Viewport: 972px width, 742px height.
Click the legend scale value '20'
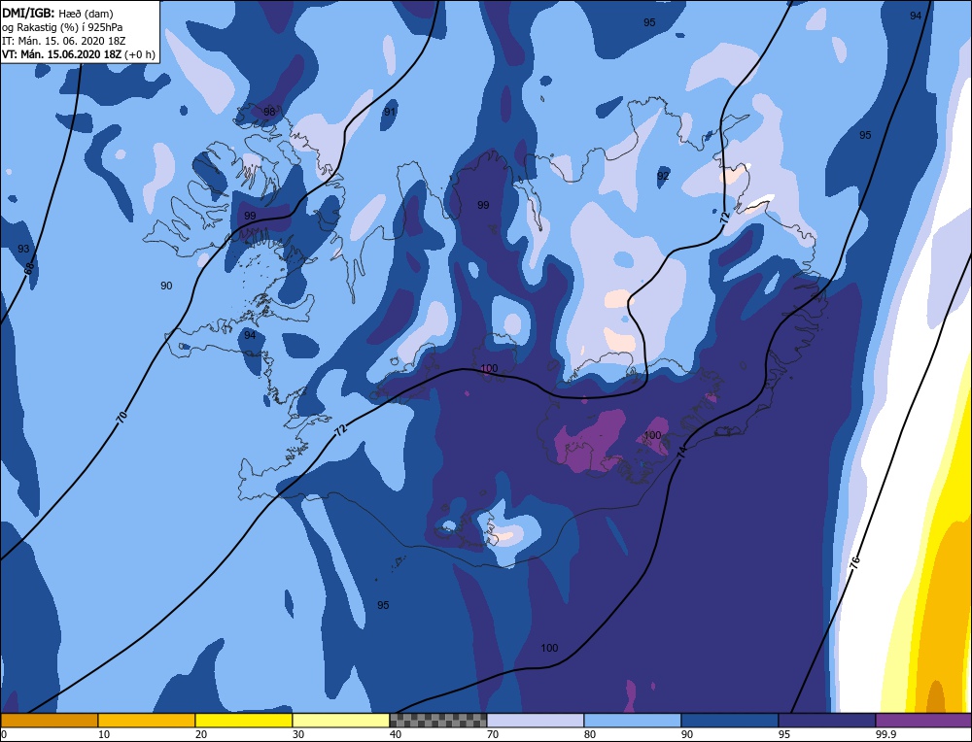[x=201, y=734]
